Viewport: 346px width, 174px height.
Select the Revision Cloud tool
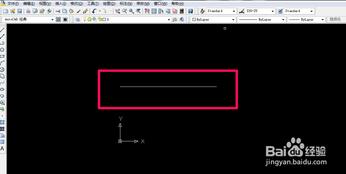click(x=2, y=76)
